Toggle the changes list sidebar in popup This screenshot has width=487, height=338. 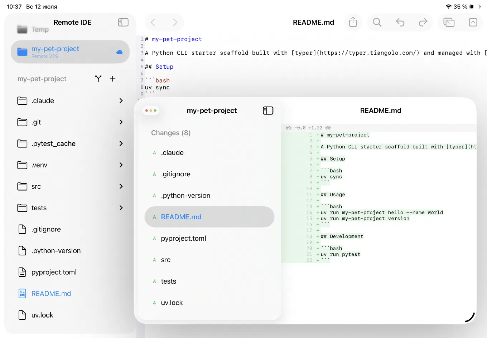pyautogui.click(x=268, y=111)
